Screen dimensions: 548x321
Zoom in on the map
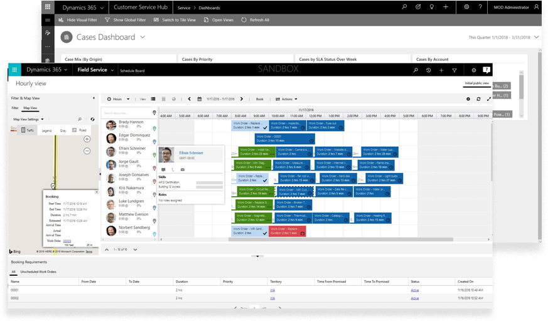[87, 139]
